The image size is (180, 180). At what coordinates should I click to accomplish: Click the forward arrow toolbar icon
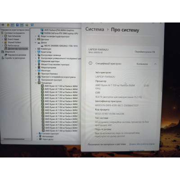click(x=3, y=25)
